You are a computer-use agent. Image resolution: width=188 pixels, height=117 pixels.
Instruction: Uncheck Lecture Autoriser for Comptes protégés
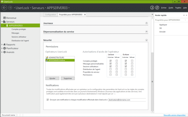coord(110,61)
